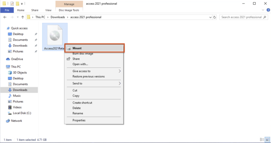
Task: Select the Access2021Retail disc image file
Action: pos(55,37)
